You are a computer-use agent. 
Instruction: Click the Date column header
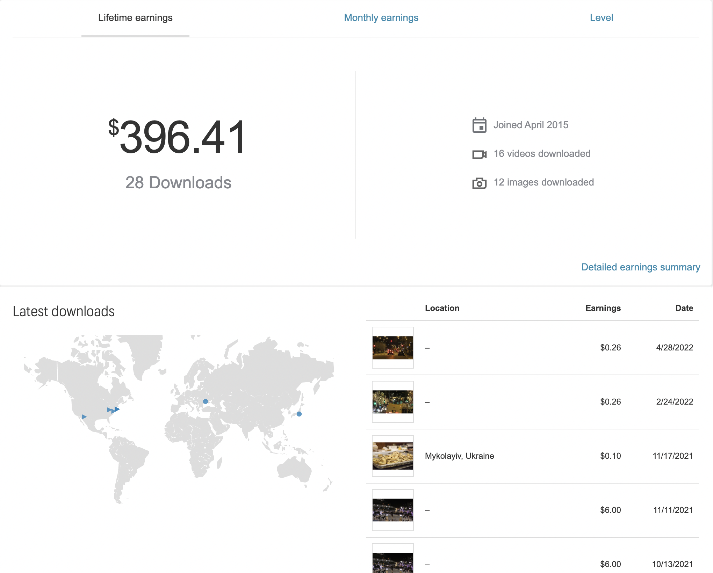coord(684,308)
